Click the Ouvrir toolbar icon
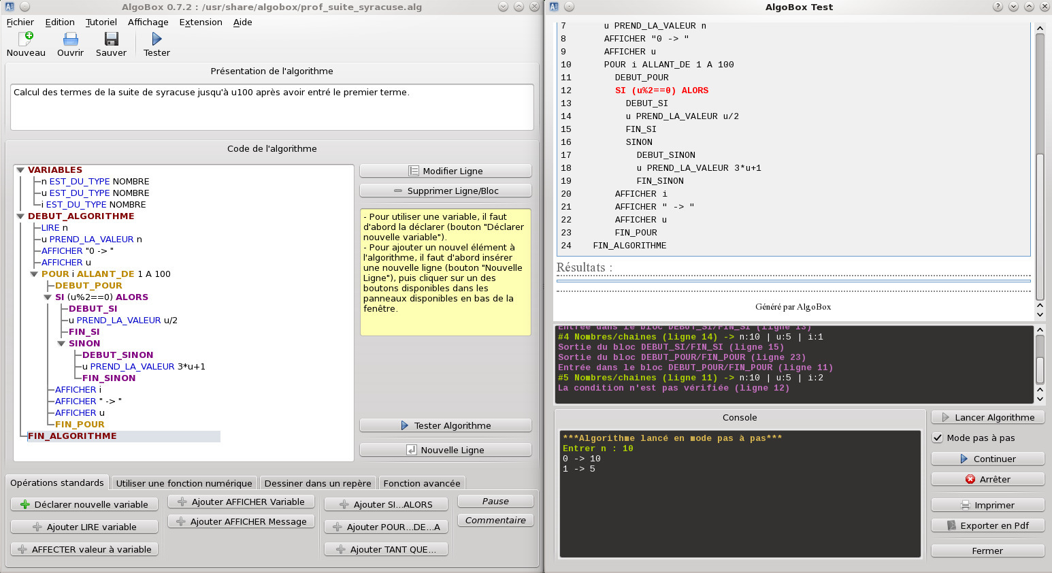 tap(70, 39)
